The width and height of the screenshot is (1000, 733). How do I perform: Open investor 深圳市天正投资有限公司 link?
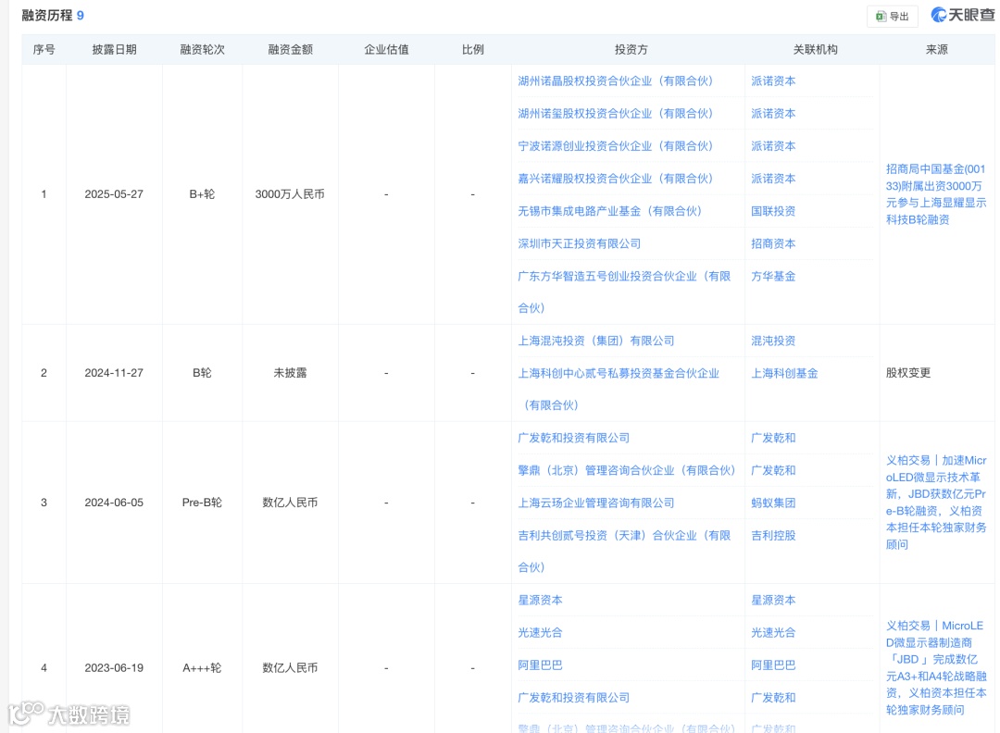(579, 243)
